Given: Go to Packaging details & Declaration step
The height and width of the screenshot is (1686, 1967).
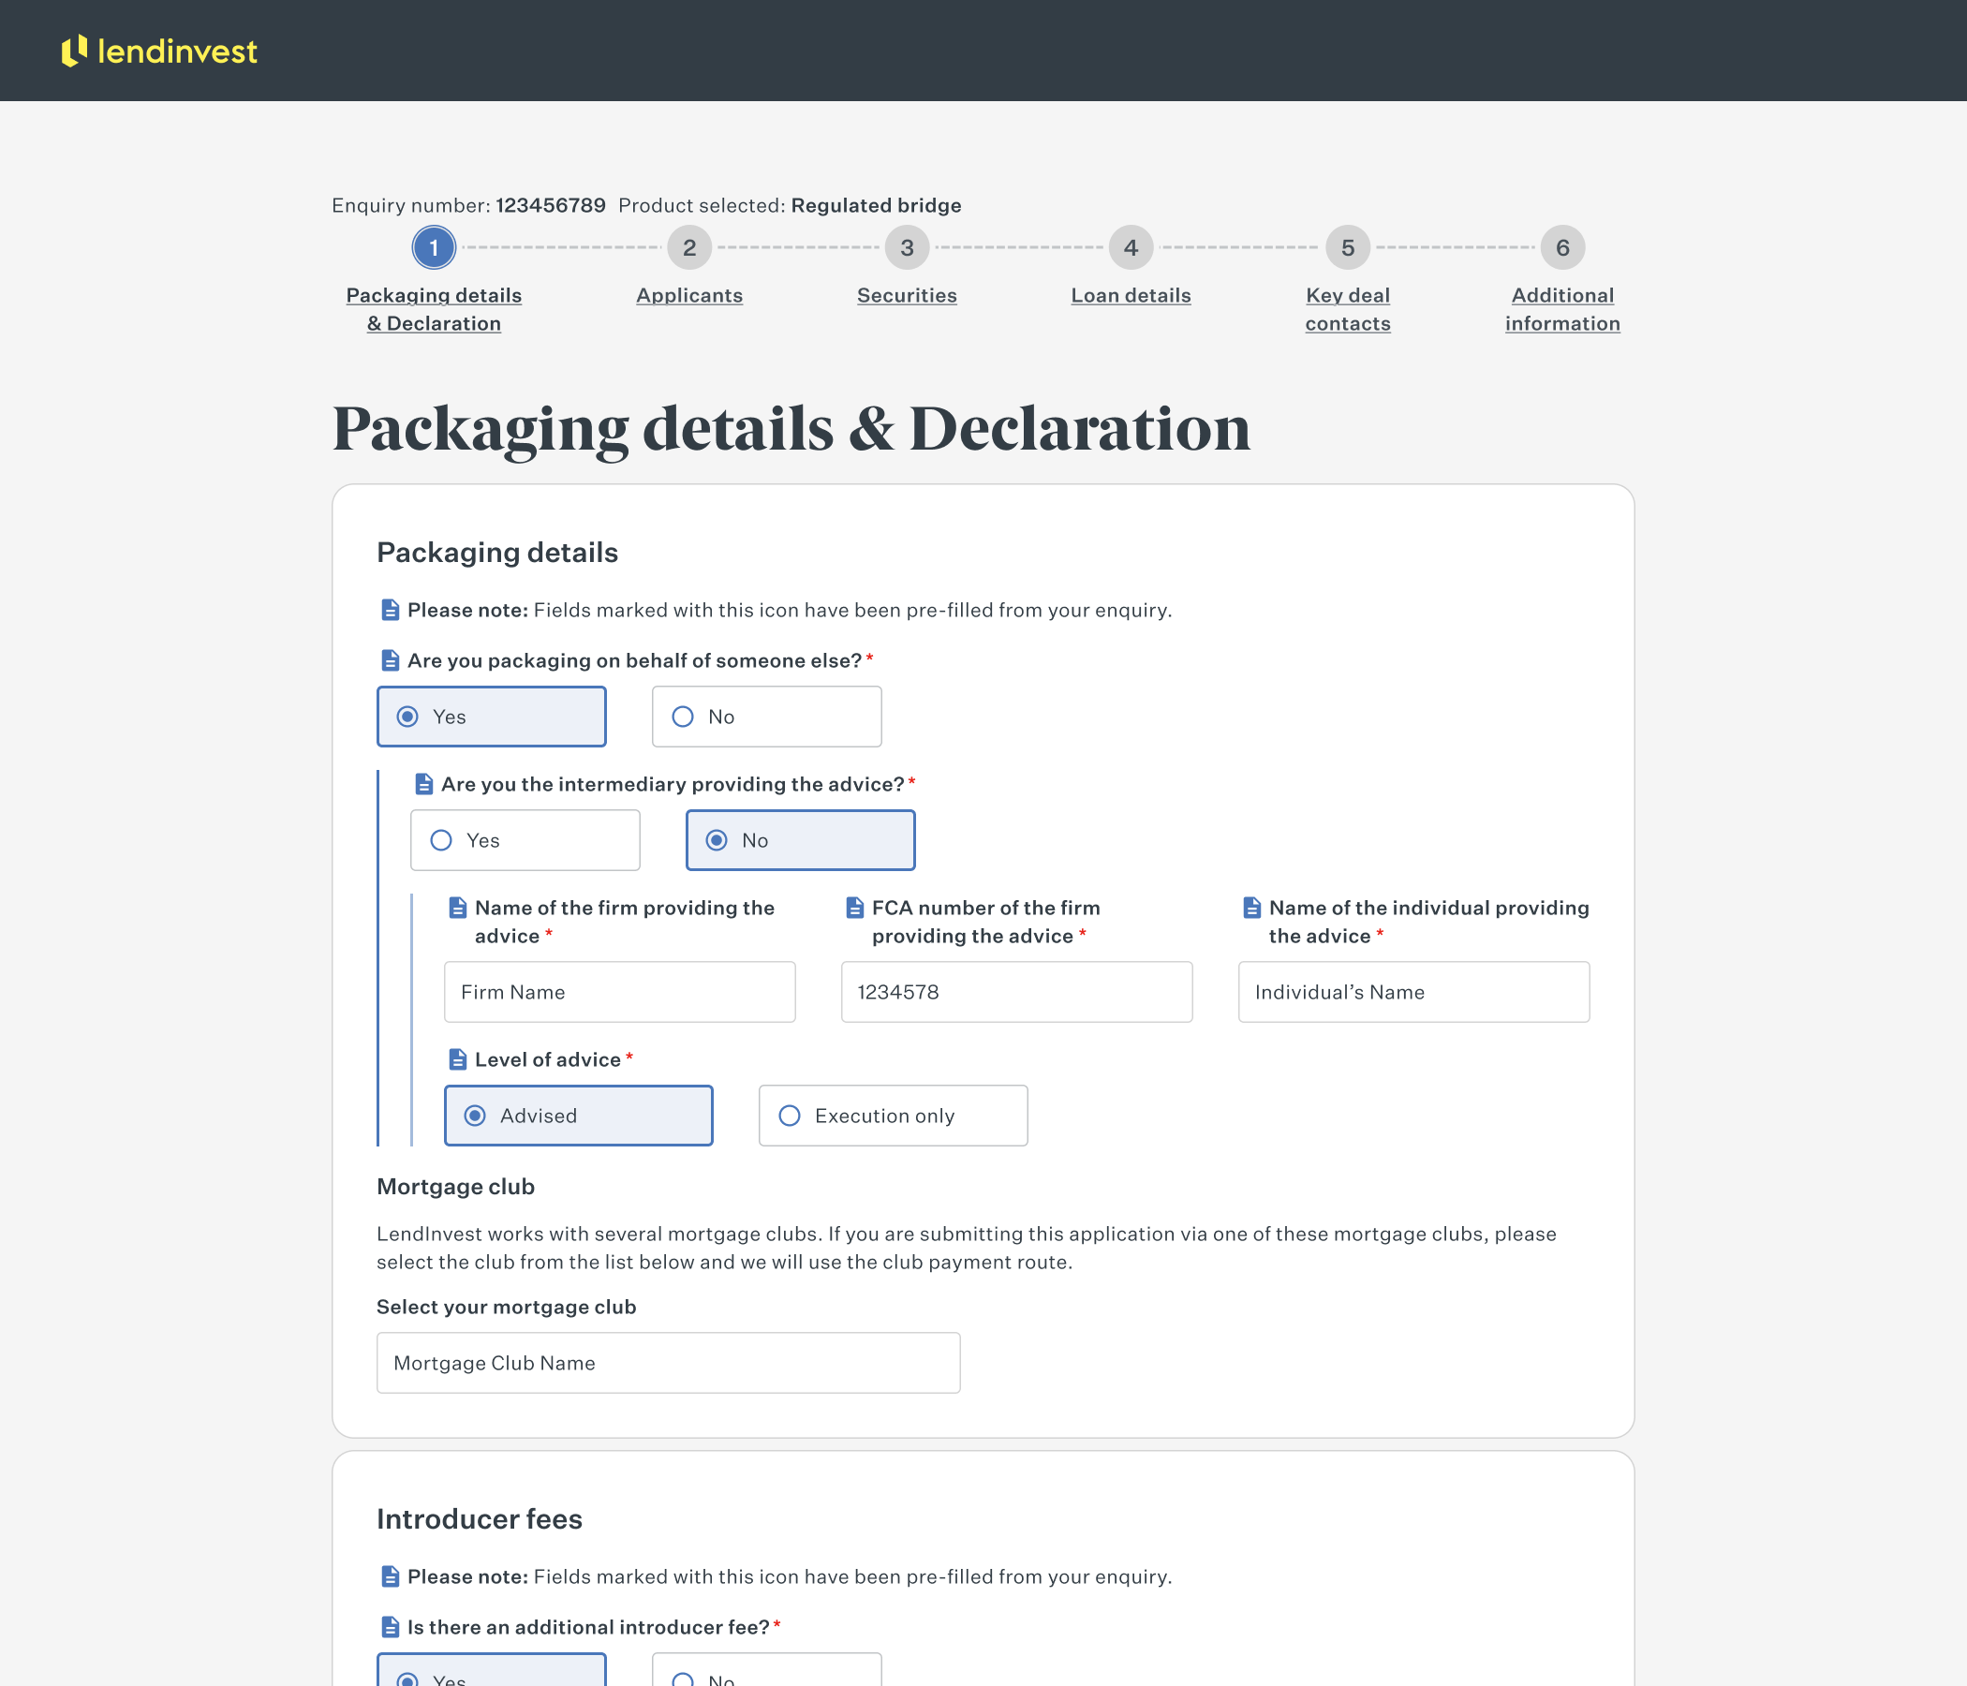Looking at the screenshot, I should 434,309.
